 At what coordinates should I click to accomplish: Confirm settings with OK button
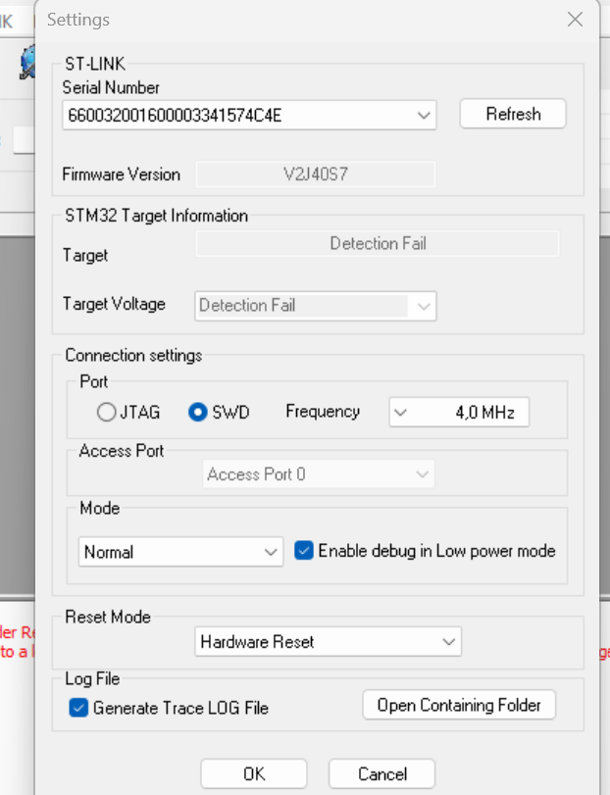pyautogui.click(x=254, y=773)
